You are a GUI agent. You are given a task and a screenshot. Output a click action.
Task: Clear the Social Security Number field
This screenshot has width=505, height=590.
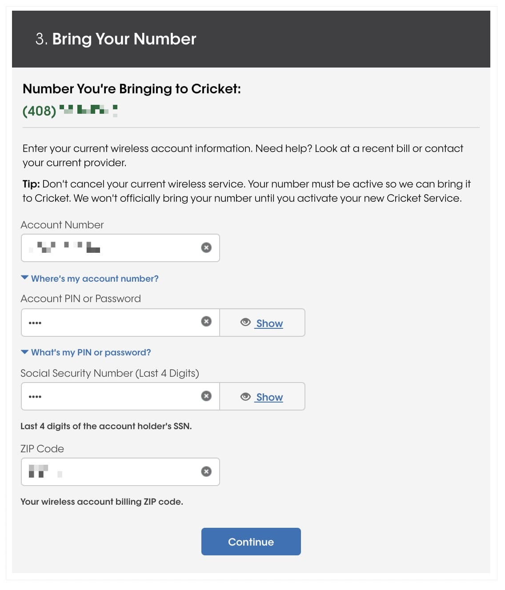click(x=206, y=396)
